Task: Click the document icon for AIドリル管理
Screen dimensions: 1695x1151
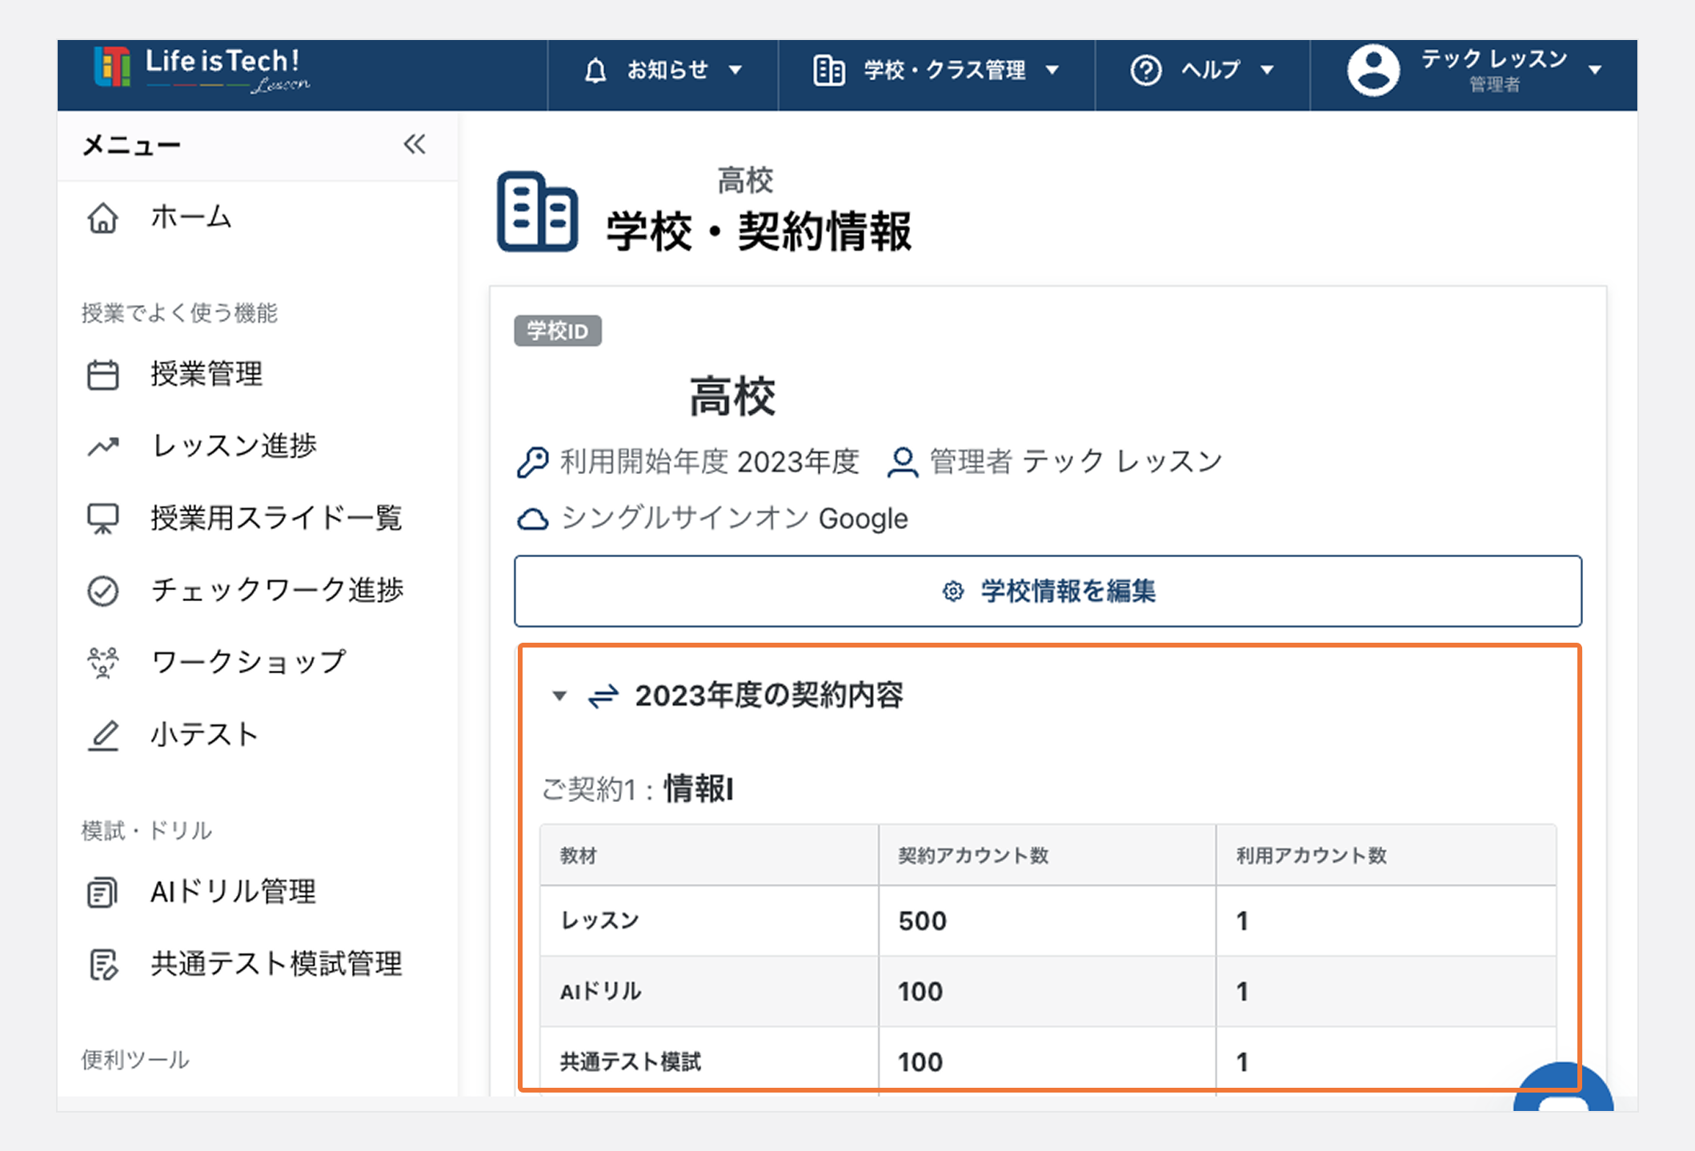Action: coord(102,892)
